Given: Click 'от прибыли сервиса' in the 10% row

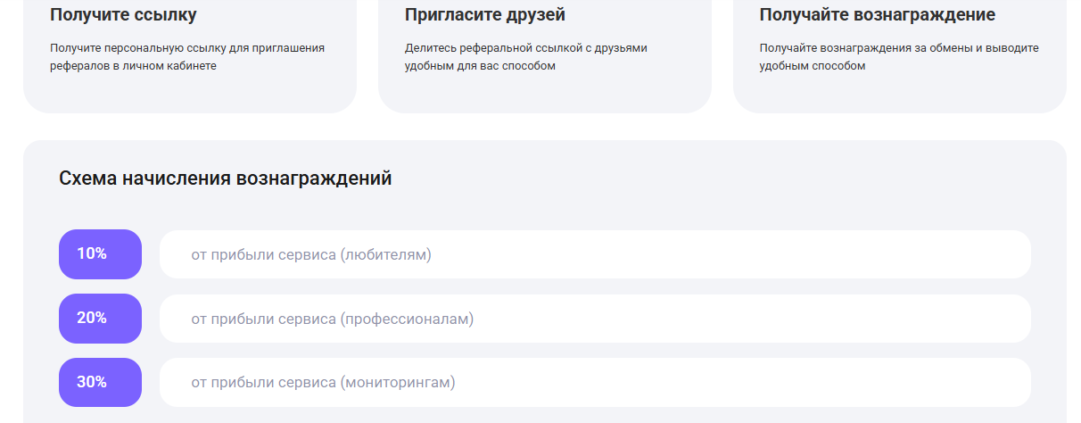Looking at the screenshot, I should coord(263,255).
